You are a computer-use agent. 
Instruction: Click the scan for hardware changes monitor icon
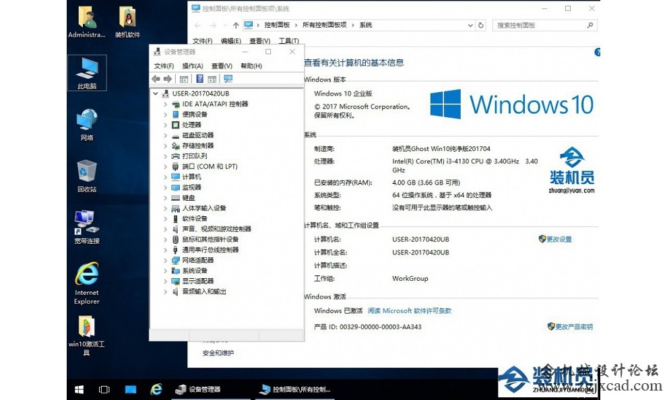[228, 79]
